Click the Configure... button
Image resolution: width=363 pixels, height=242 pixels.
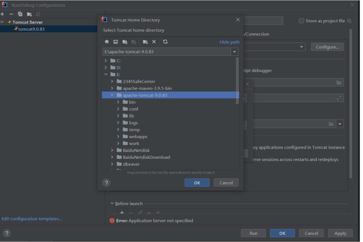[x=327, y=47]
